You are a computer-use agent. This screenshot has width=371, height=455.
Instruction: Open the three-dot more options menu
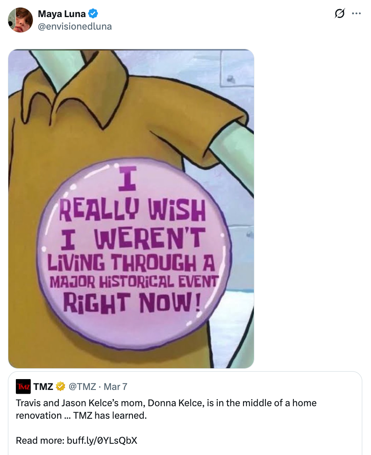point(356,13)
